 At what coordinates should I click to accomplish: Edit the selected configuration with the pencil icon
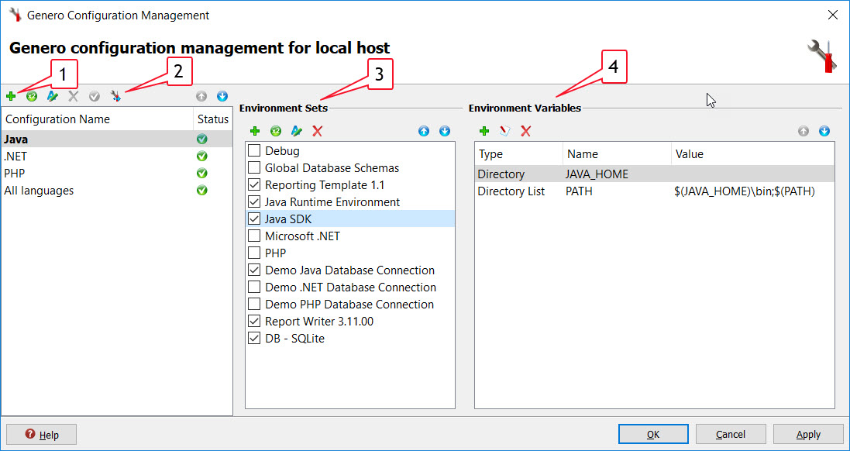tap(51, 96)
